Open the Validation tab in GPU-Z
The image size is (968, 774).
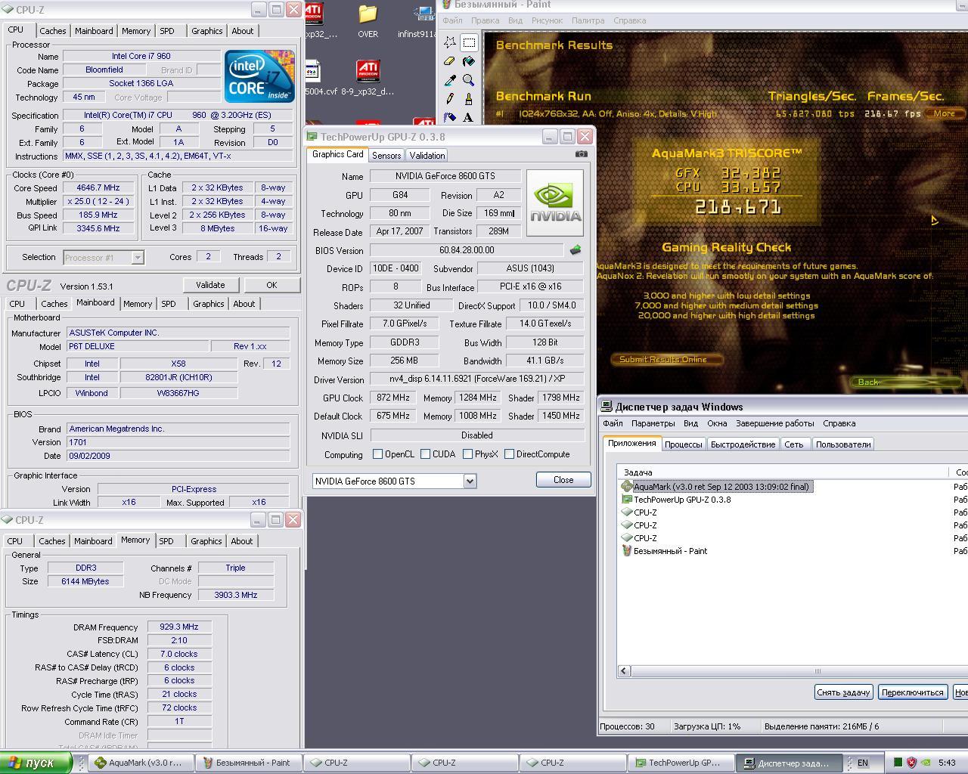(427, 156)
